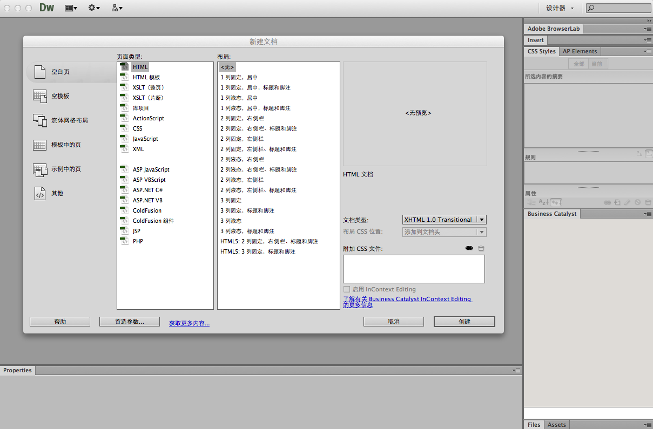Enable the 启用 InContext Editing checkbox
The image size is (653, 429).
pos(347,289)
